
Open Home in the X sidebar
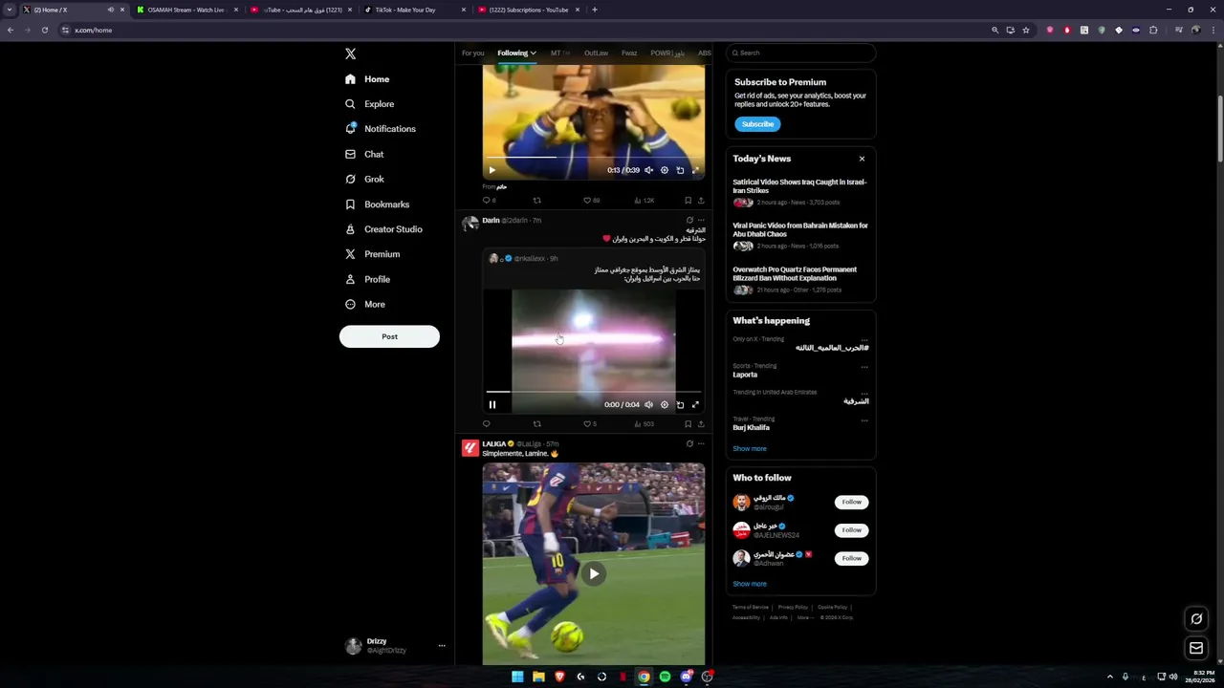click(367, 79)
